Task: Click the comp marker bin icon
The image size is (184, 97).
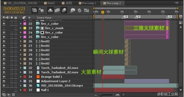Action: [181, 17]
